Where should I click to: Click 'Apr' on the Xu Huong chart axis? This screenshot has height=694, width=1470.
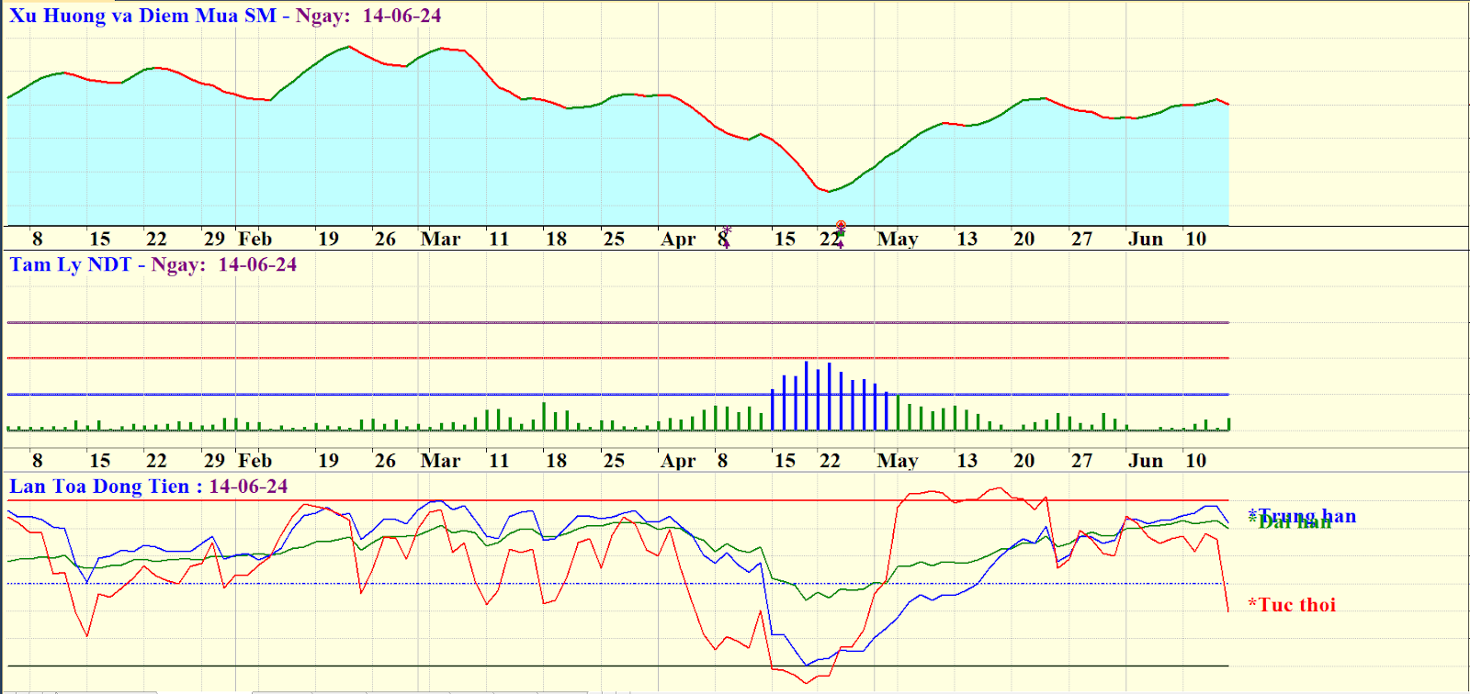click(679, 240)
